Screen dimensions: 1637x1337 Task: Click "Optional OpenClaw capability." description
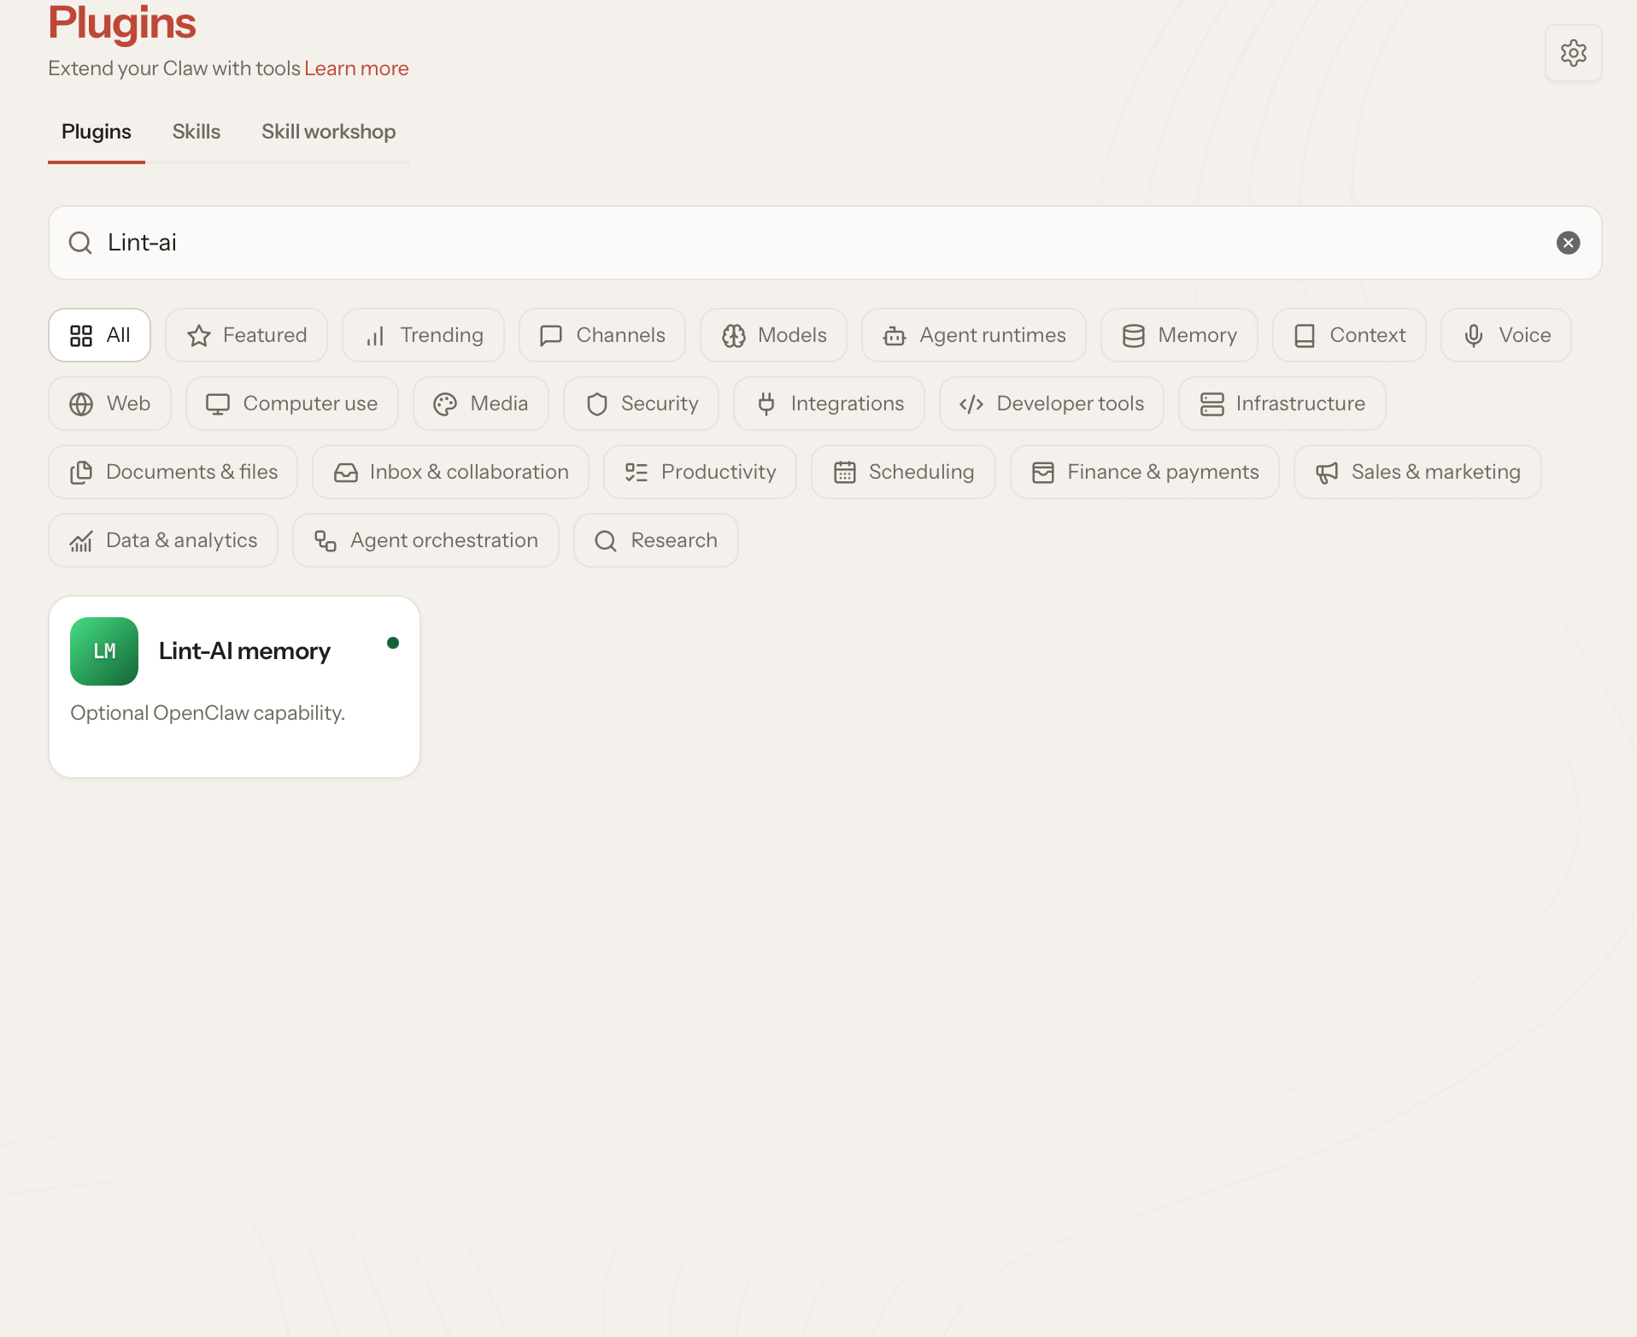(x=208, y=713)
